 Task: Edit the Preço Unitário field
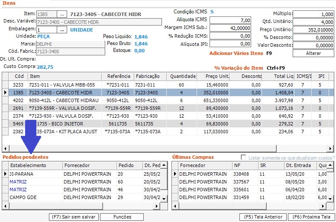coord(313,30)
